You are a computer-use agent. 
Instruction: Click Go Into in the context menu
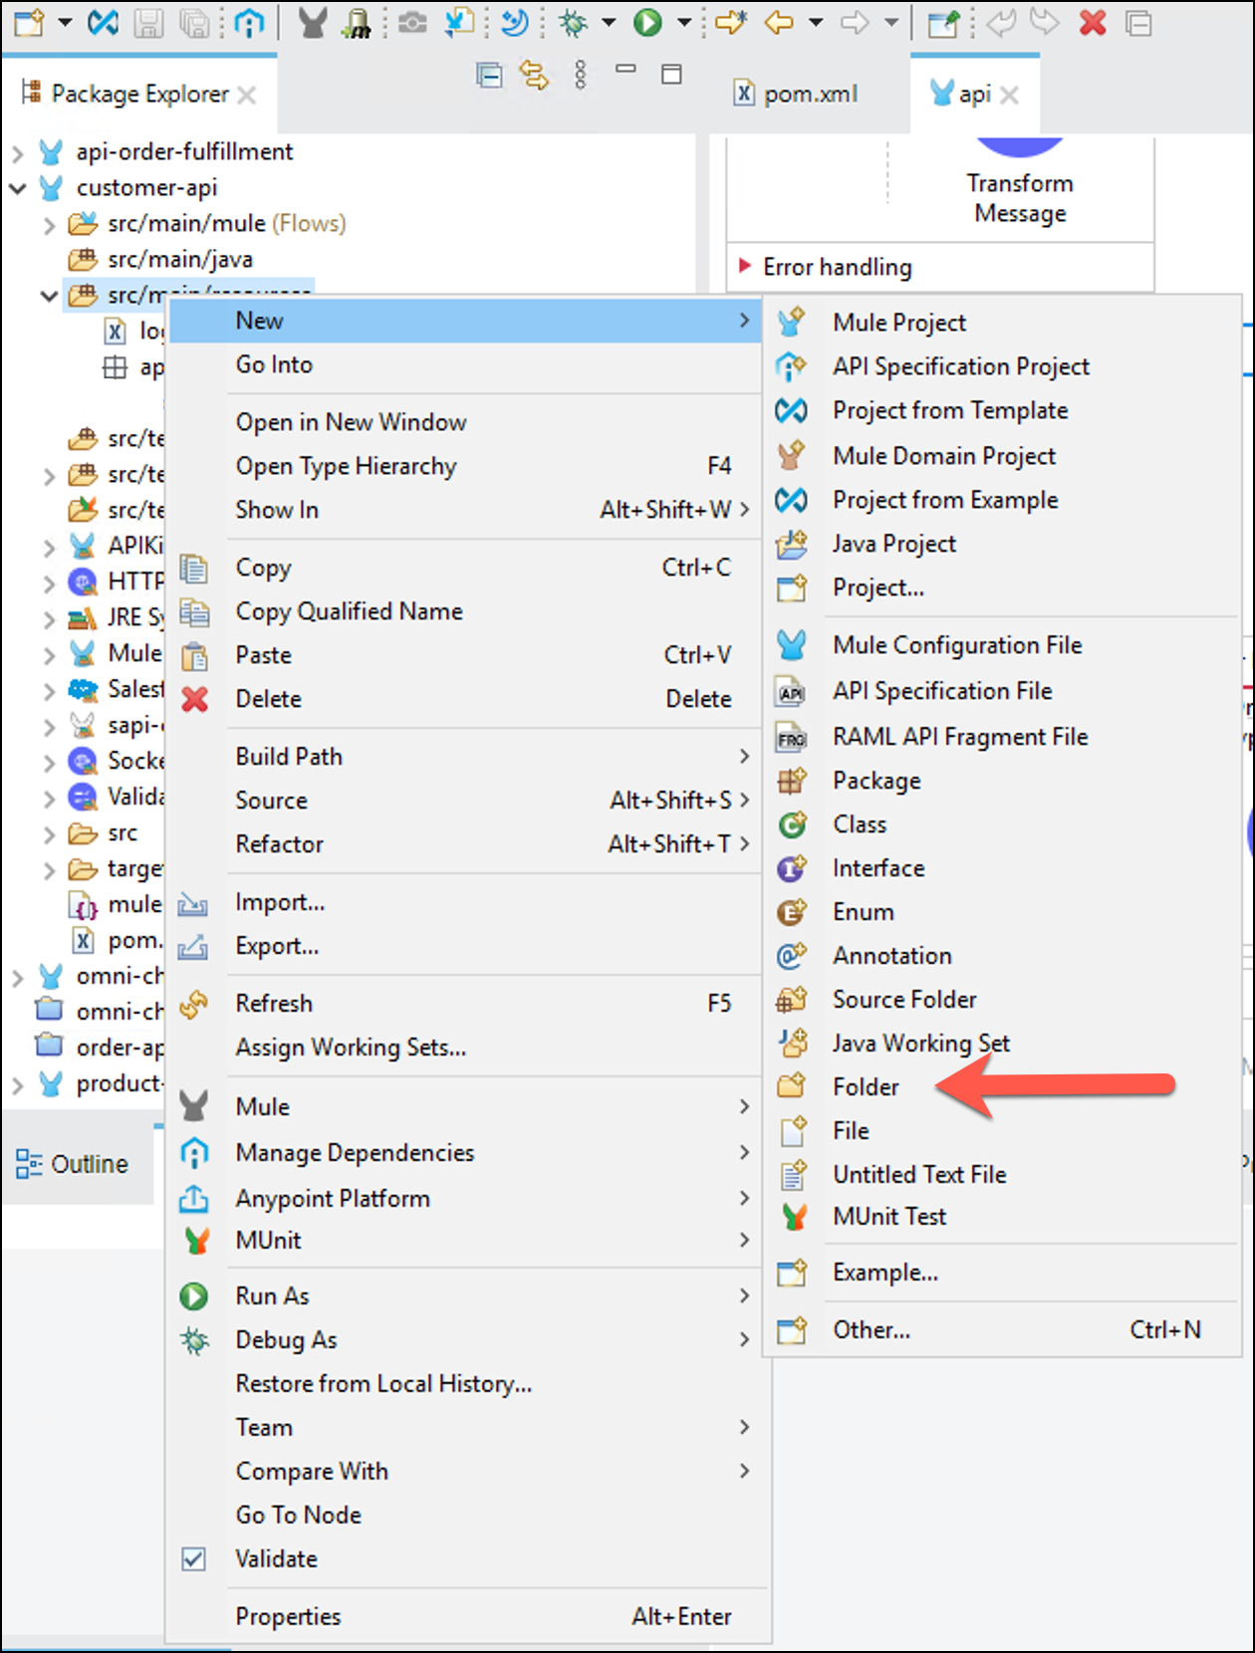pos(468,364)
